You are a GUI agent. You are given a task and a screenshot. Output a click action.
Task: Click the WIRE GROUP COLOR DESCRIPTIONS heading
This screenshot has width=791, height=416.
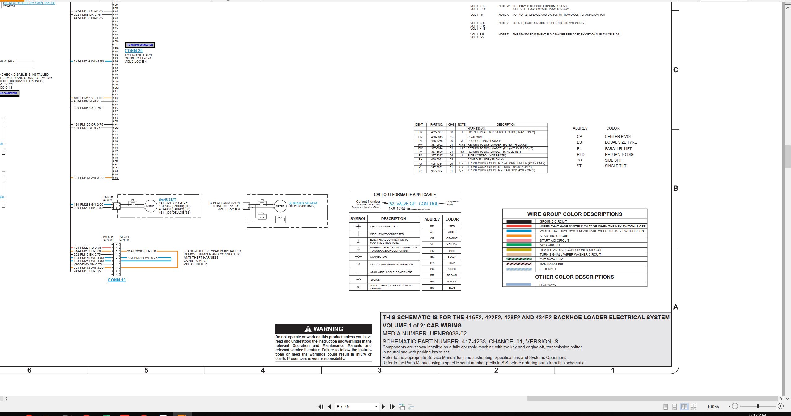tap(575, 214)
